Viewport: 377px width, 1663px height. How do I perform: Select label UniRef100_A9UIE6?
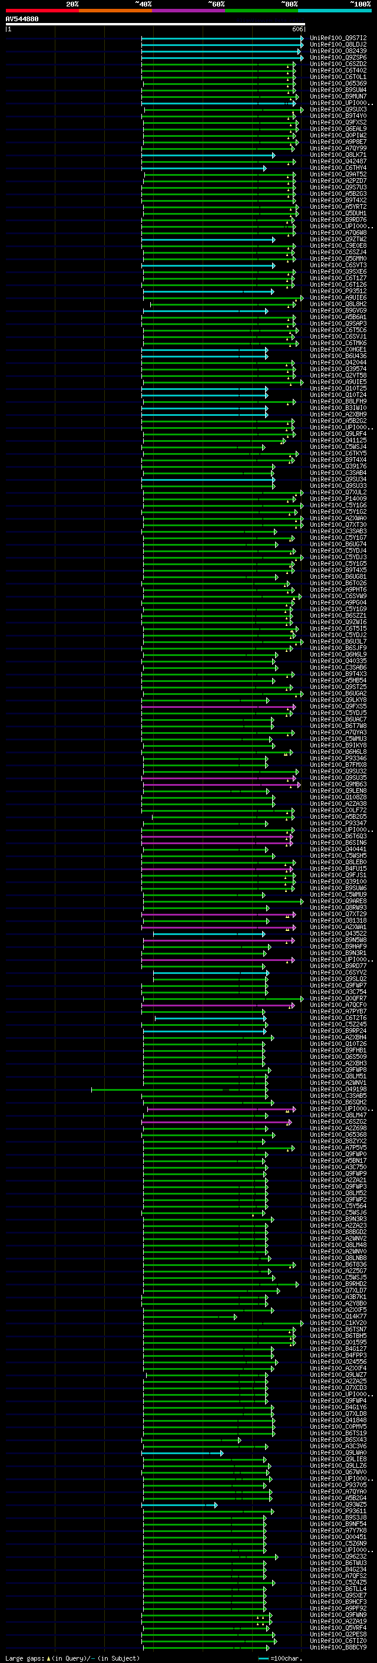[338, 297]
